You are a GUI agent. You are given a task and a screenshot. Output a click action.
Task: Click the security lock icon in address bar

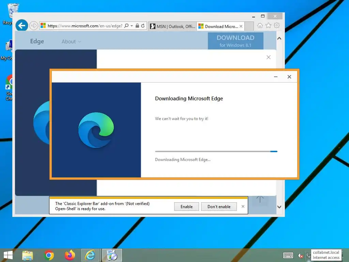click(137, 26)
